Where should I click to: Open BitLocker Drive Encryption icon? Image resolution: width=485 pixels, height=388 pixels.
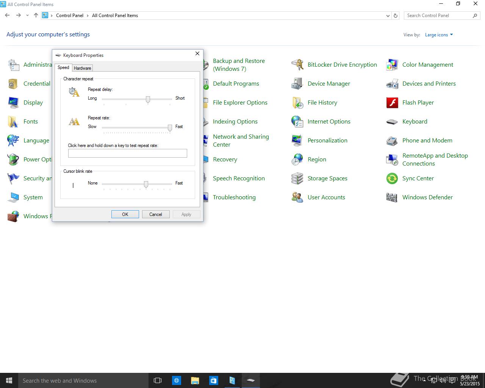[x=297, y=65]
